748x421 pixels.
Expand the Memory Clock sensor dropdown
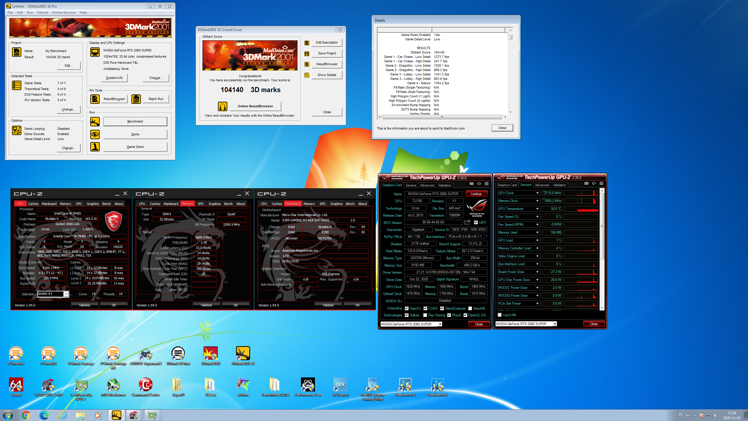click(537, 201)
